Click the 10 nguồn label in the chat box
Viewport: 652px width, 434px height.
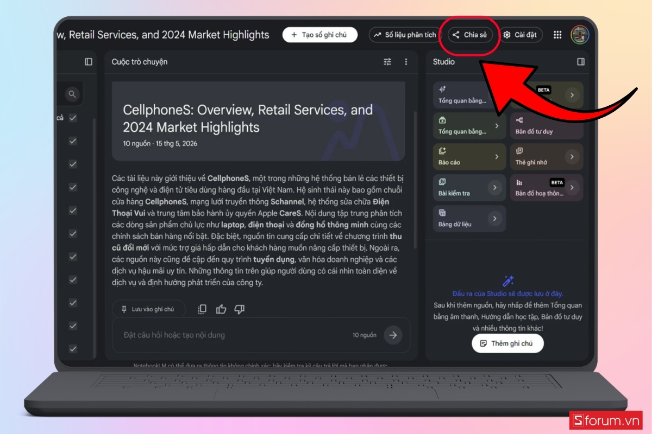click(365, 335)
